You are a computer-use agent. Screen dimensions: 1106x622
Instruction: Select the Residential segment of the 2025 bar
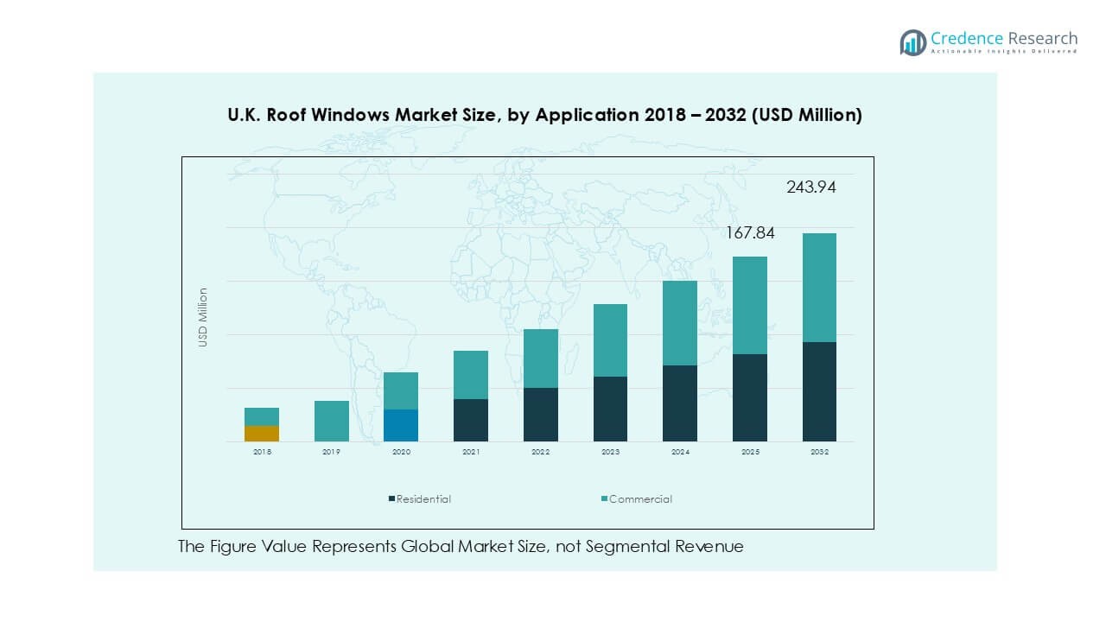pyautogui.click(x=750, y=397)
